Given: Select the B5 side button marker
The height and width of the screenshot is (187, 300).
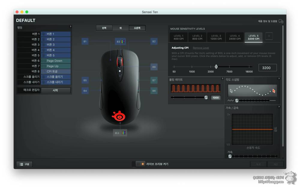Looking at the screenshot, I should point(85,80).
